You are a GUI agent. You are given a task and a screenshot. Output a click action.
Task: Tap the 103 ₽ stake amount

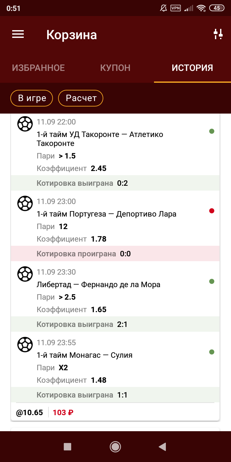(x=63, y=413)
